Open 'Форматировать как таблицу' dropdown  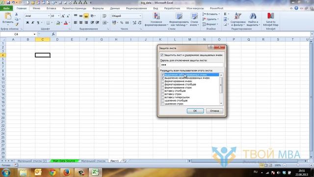coord(179,19)
